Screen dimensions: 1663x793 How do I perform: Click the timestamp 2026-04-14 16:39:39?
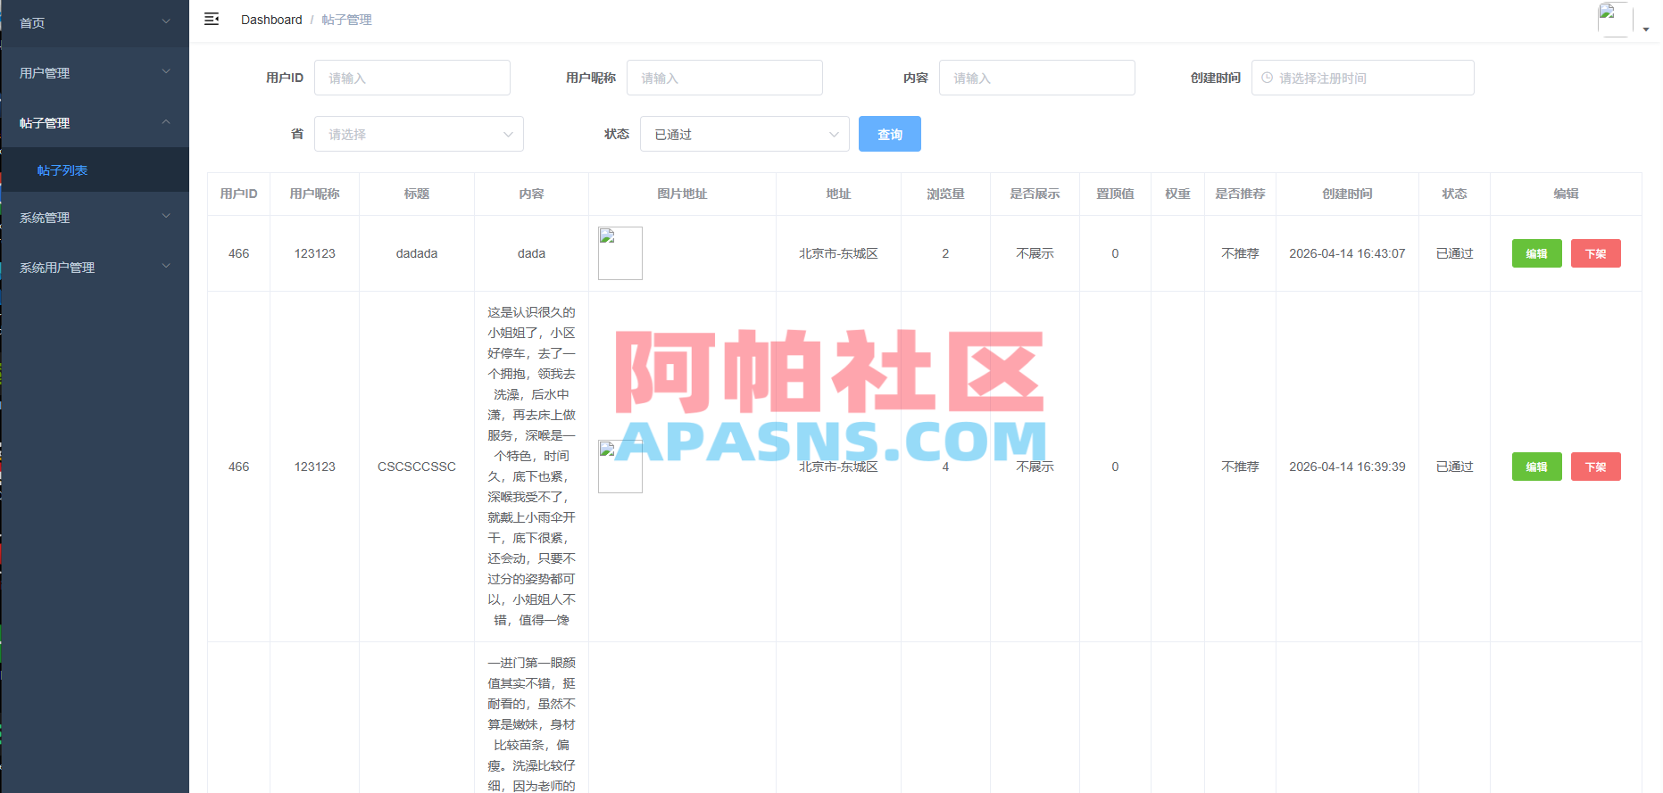(x=1347, y=467)
